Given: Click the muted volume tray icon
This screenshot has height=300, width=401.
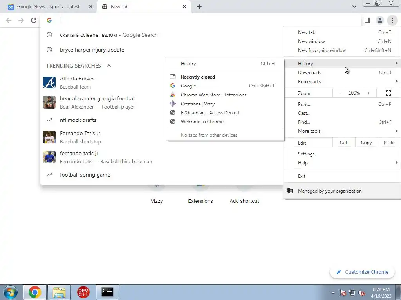Looking at the screenshot, I should [x=361, y=293].
